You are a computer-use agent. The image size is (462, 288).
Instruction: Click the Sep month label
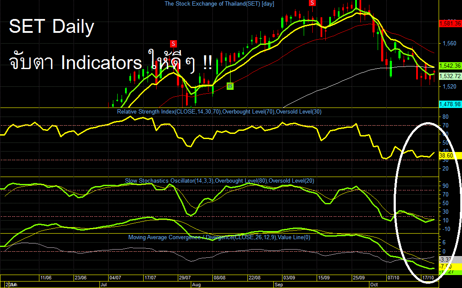[x=279, y=285]
